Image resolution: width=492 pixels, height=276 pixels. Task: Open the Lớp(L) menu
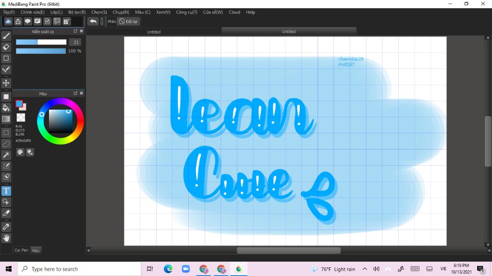tap(57, 12)
